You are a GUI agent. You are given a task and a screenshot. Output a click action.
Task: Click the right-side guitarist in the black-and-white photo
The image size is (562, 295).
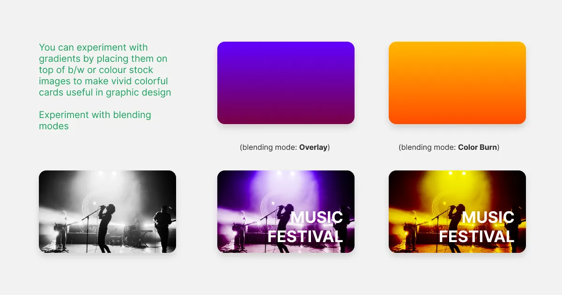pyautogui.click(x=163, y=226)
